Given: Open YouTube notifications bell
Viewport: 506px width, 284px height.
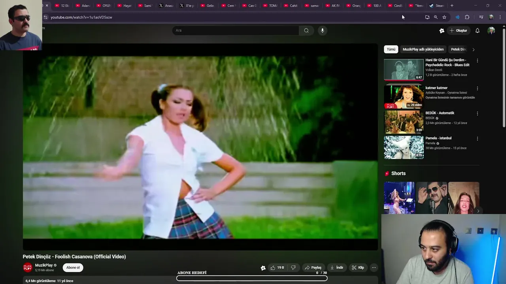Looking at the screenshot, I should click(477, 30).
